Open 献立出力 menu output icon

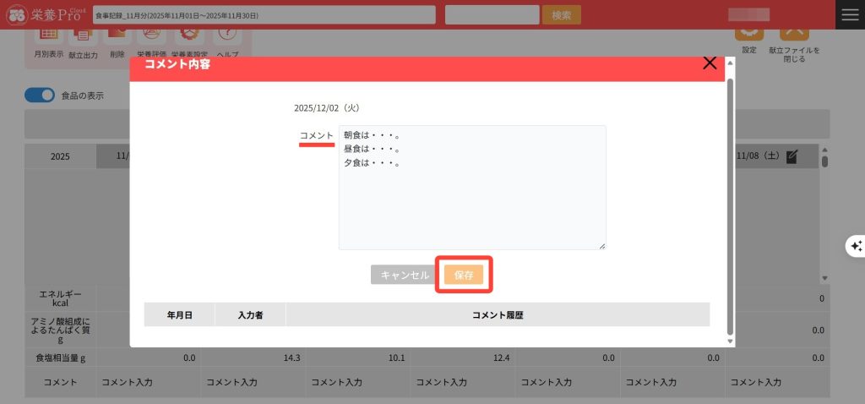(83, 35)
